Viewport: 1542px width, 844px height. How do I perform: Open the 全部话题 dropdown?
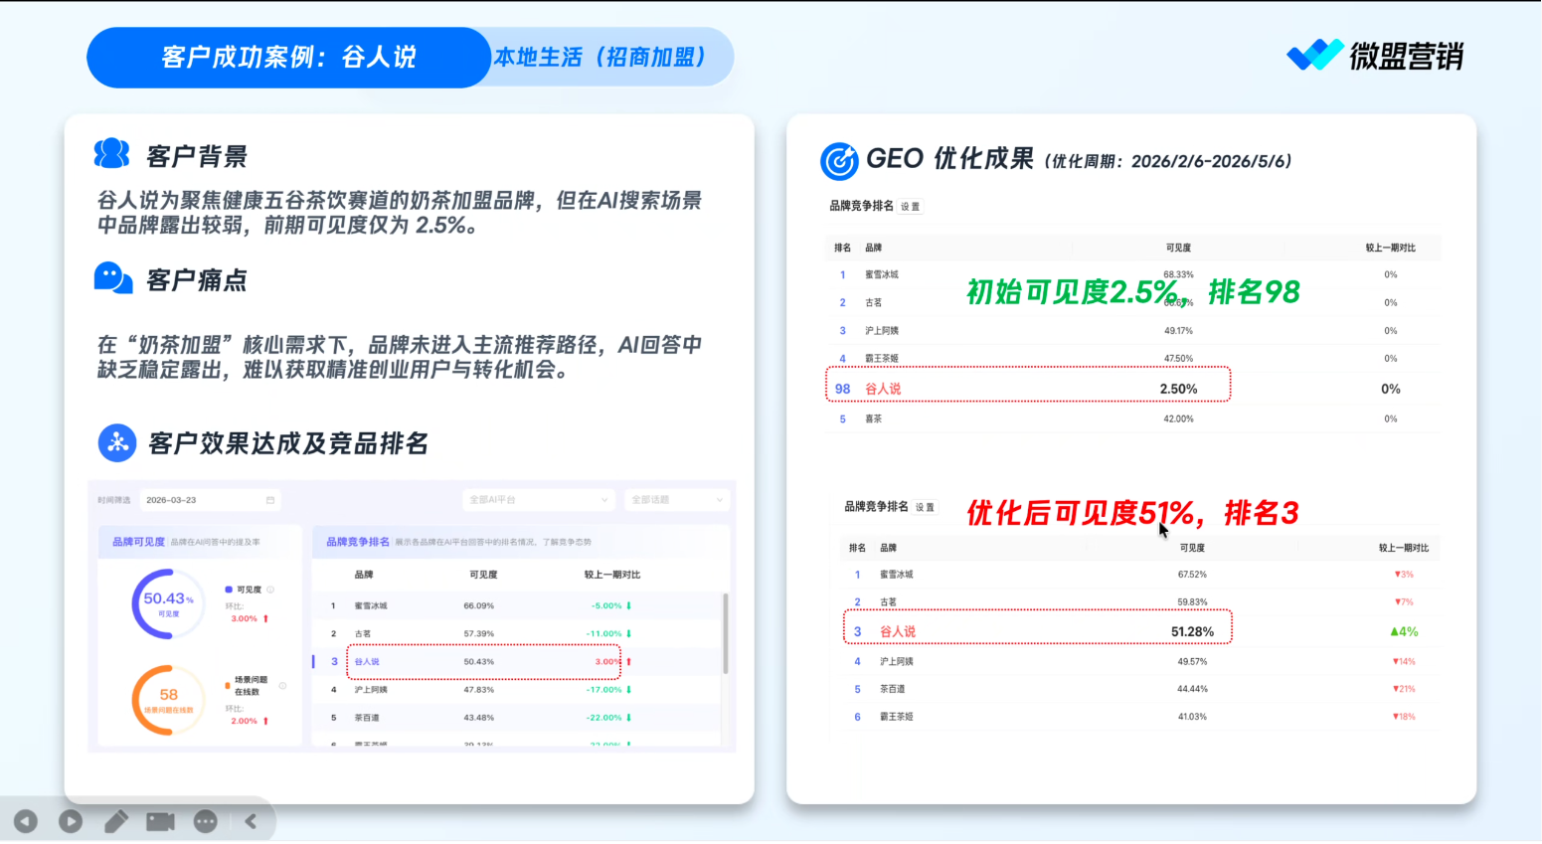tap(677, 499)
